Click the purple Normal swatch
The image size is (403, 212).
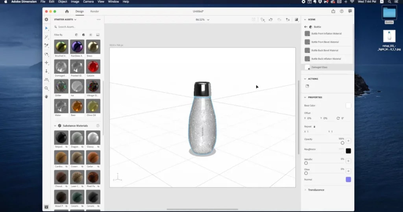click(x=348, y=180)
